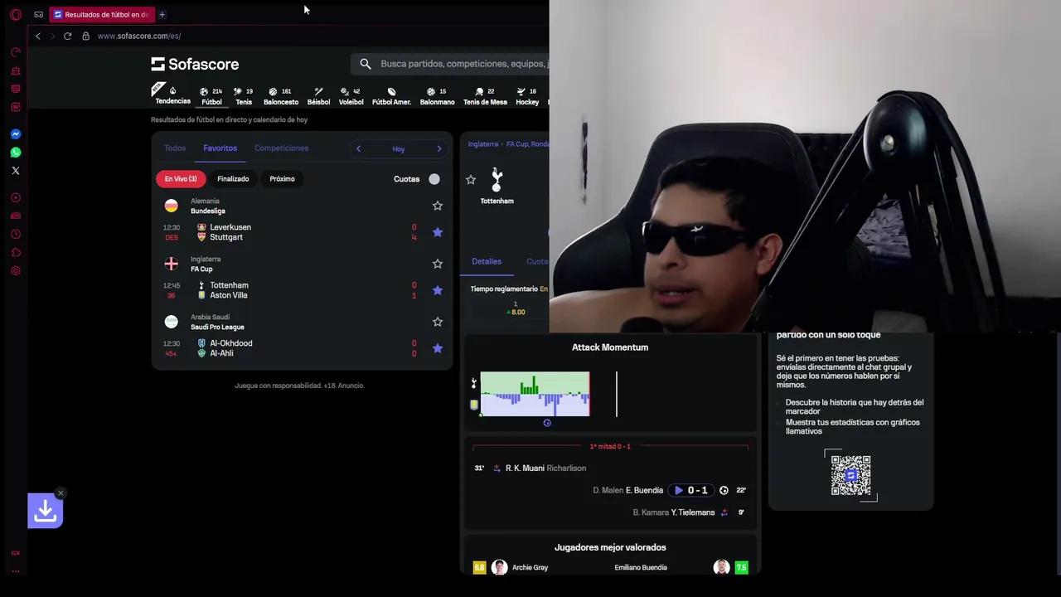The height and width of the screenshot is (597, 1061).
Task: Switch to the Todos tab
Action: point(175,148)
